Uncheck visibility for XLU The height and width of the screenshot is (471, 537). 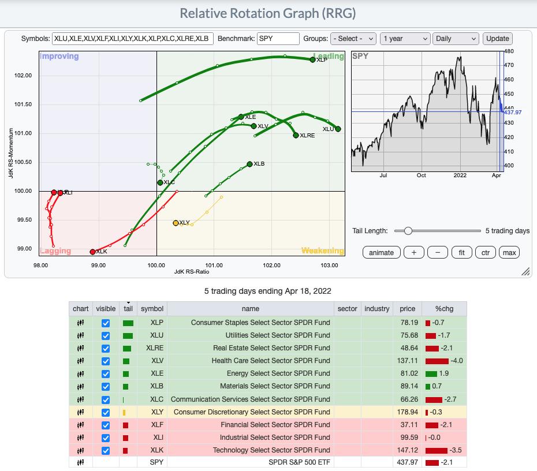[106, 336]
